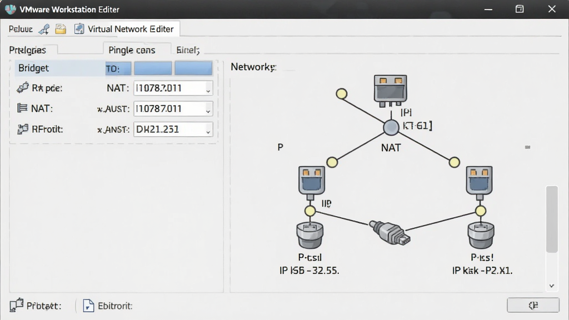The height and width of the screenshot is (320, 569).
Task: Open the x.AUST dropdown 10787.011
Action: (173, 109)
